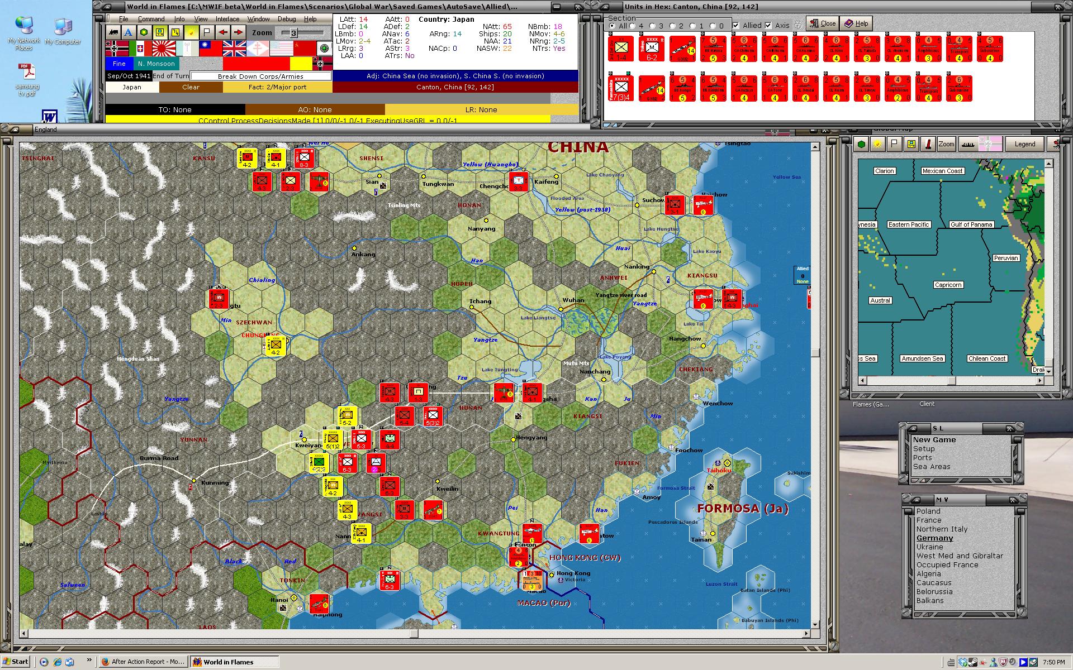Viewport: 1073px width, 670px height.
Task: Select section '3' radio button
Action: coord(653,26)
